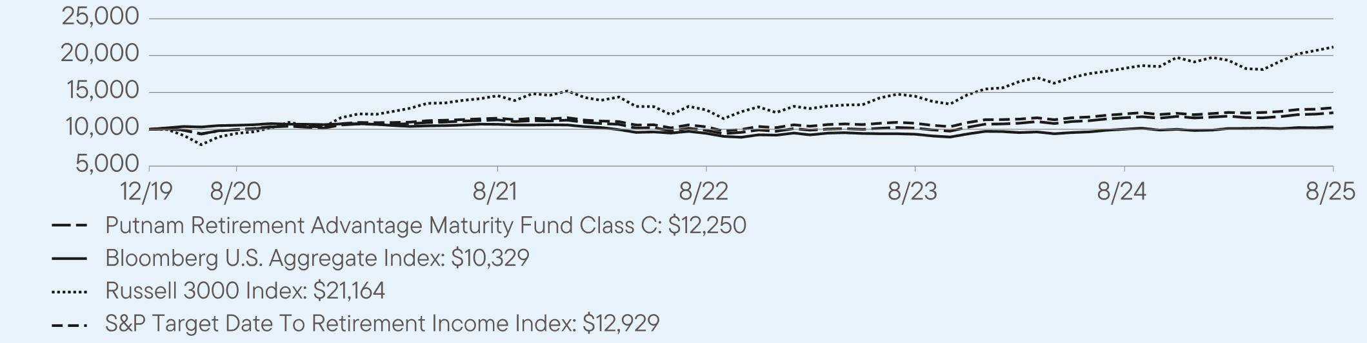Pick the 12/19 date on the x-axis
1367x343 pixels.
pos(146,192)
